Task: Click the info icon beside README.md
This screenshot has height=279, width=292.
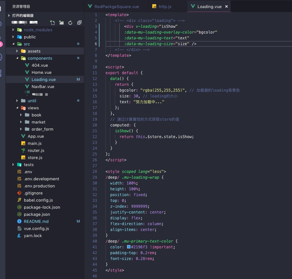Action: tap(19, 221)
